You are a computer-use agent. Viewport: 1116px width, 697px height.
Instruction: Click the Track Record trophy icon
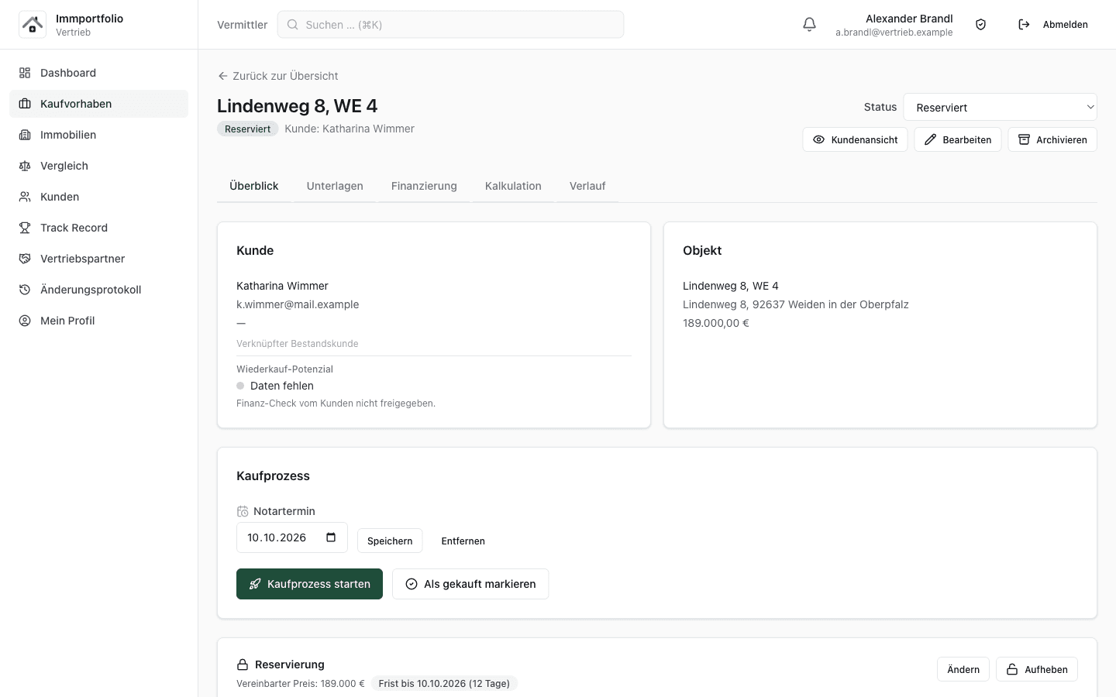tap(25, 228)
